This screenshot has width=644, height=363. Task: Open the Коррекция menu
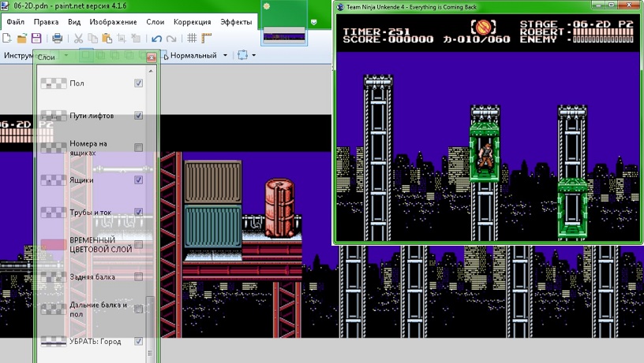193,22
